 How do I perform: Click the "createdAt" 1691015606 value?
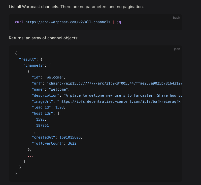tap(70, 138)
